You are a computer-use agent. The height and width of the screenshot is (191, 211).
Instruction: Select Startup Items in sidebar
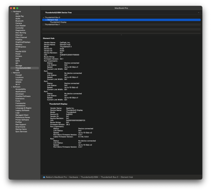21,129
